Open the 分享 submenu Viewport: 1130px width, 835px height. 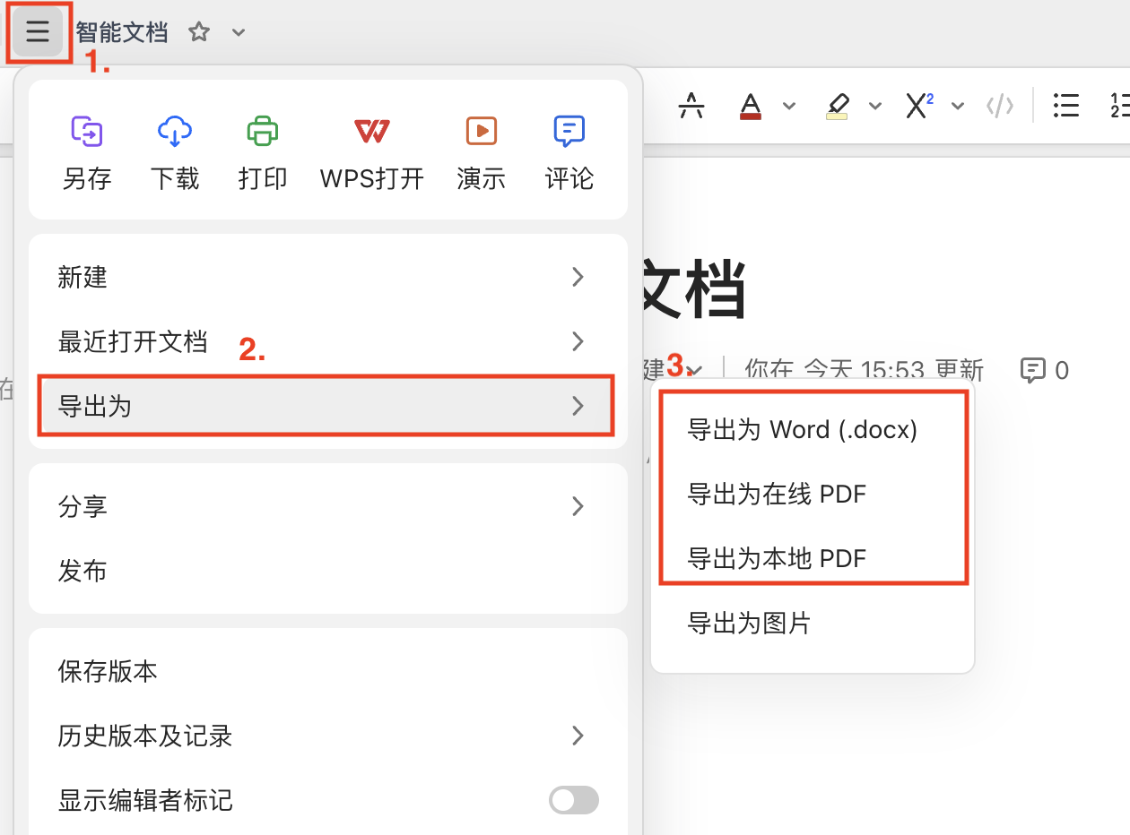point(327,506)
